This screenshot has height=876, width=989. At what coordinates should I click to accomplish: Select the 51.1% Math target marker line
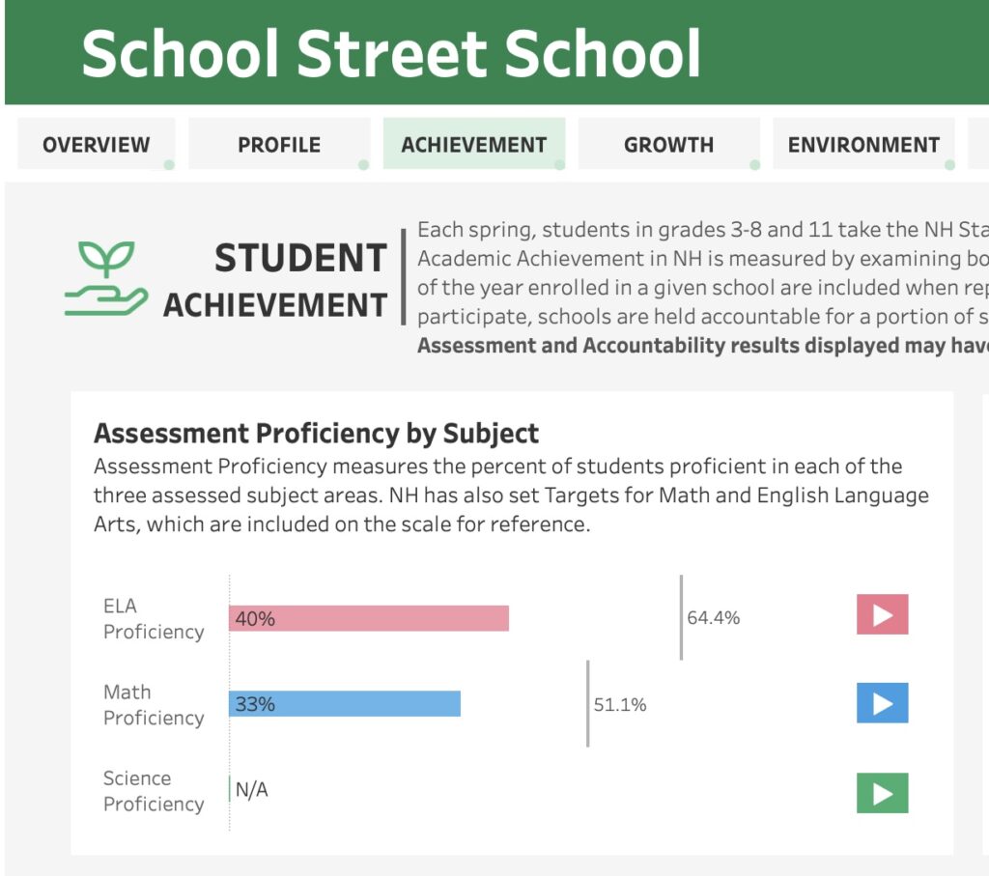click(589, 703)
